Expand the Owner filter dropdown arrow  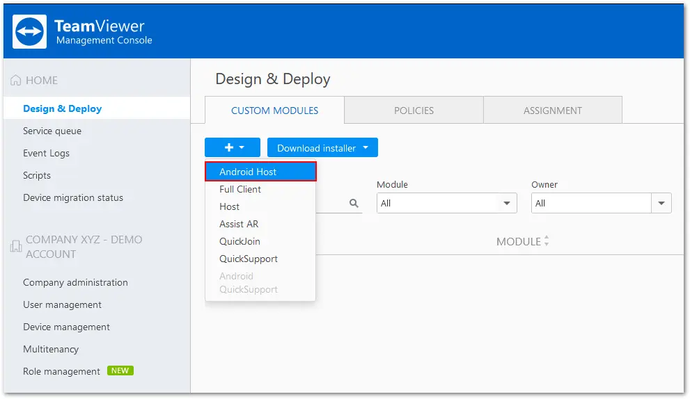[x=661, y=203]
